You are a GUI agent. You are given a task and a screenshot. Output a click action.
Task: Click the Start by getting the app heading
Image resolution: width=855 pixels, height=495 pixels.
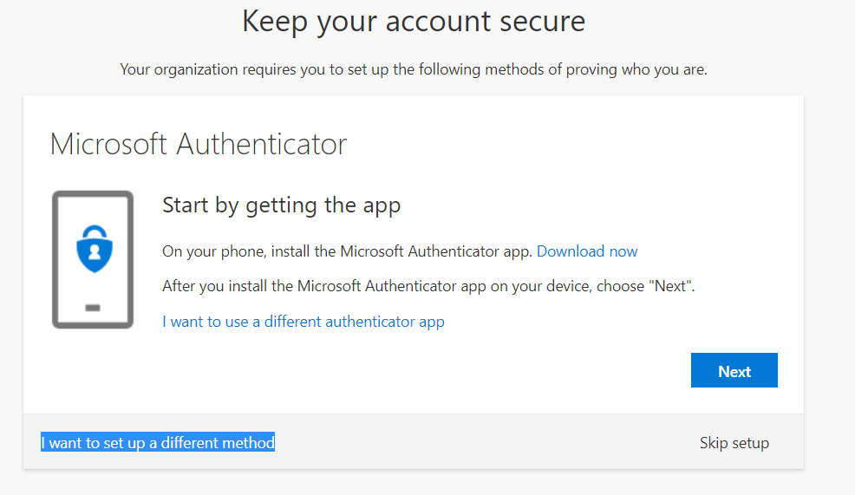pyautogui.click(x=281, y=205)
